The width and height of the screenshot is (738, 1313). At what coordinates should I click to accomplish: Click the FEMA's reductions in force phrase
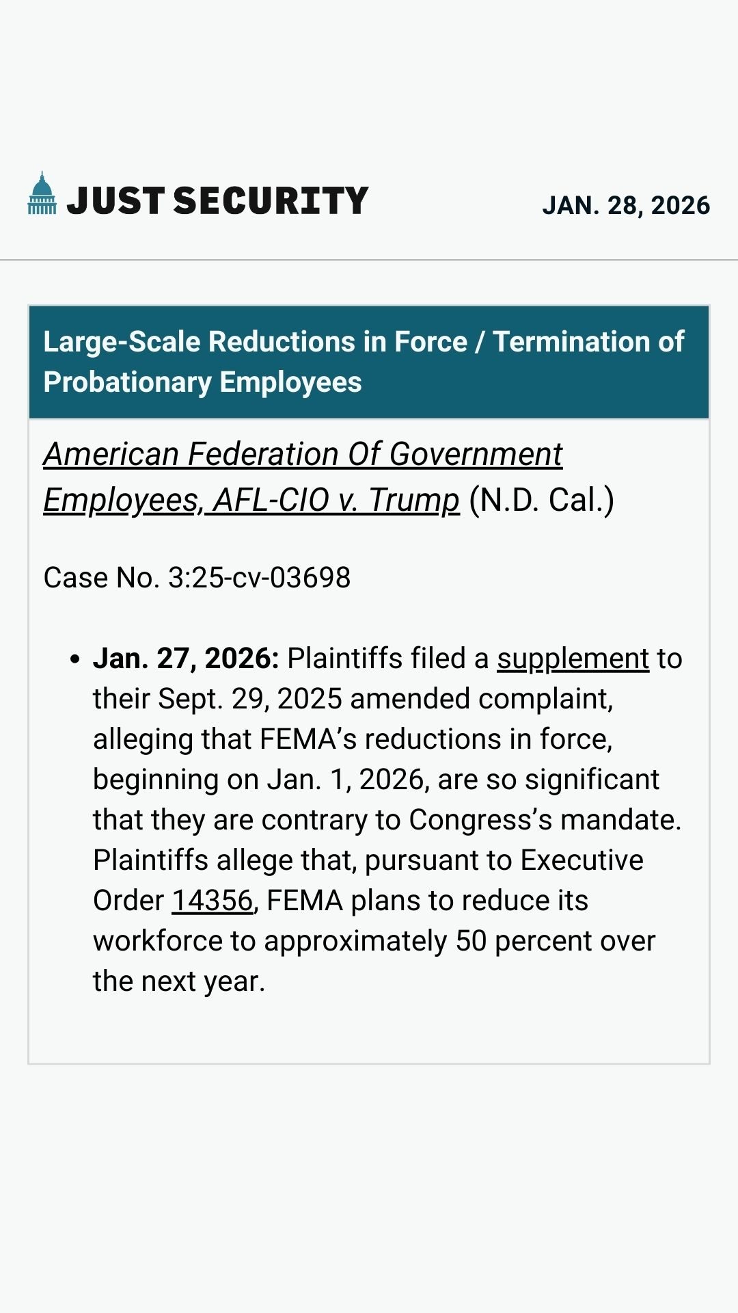pos(436,739)
